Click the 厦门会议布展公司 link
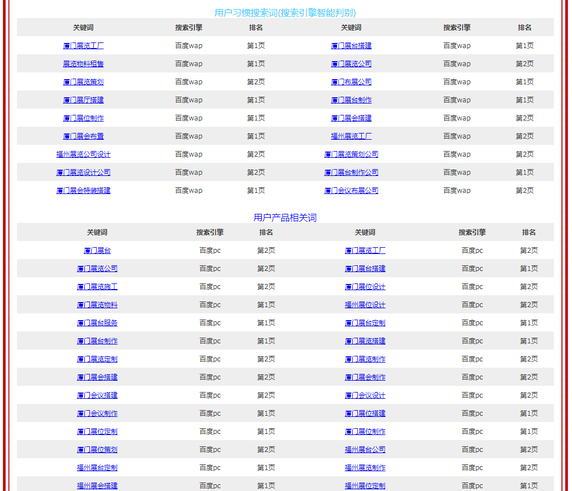This screenshot has height=491, width=572. pos(351,191)
